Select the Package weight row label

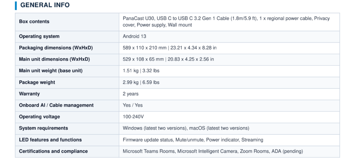(x=37, y=82)
